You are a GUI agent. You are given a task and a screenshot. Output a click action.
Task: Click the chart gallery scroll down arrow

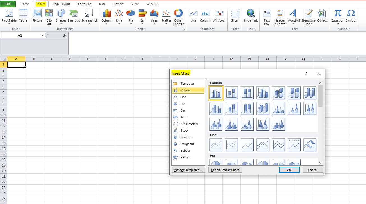(320, 163)
